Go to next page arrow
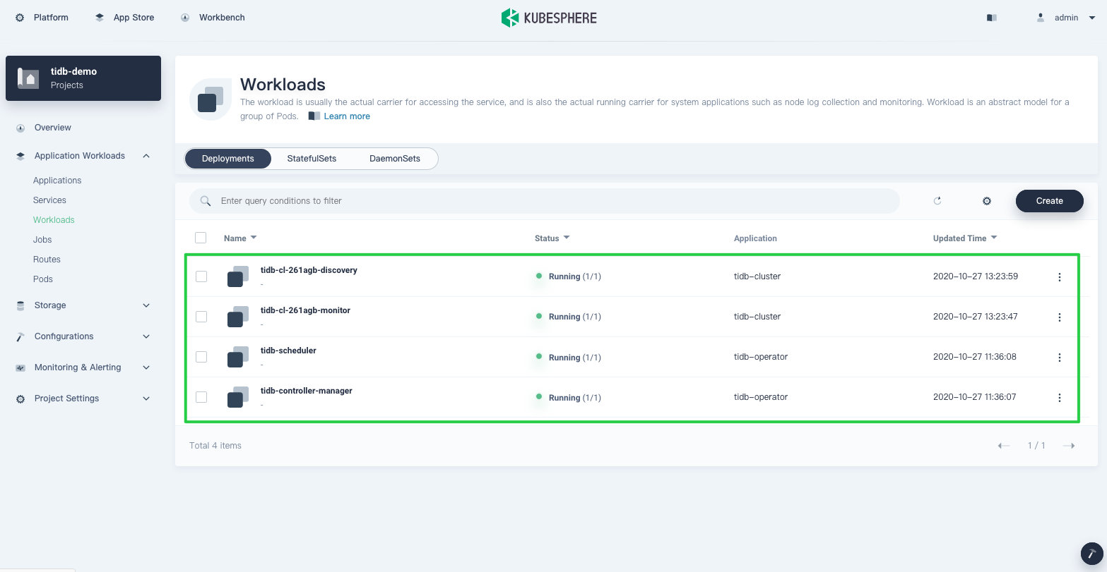The image size is (1107, 572). coord(1069,446)
